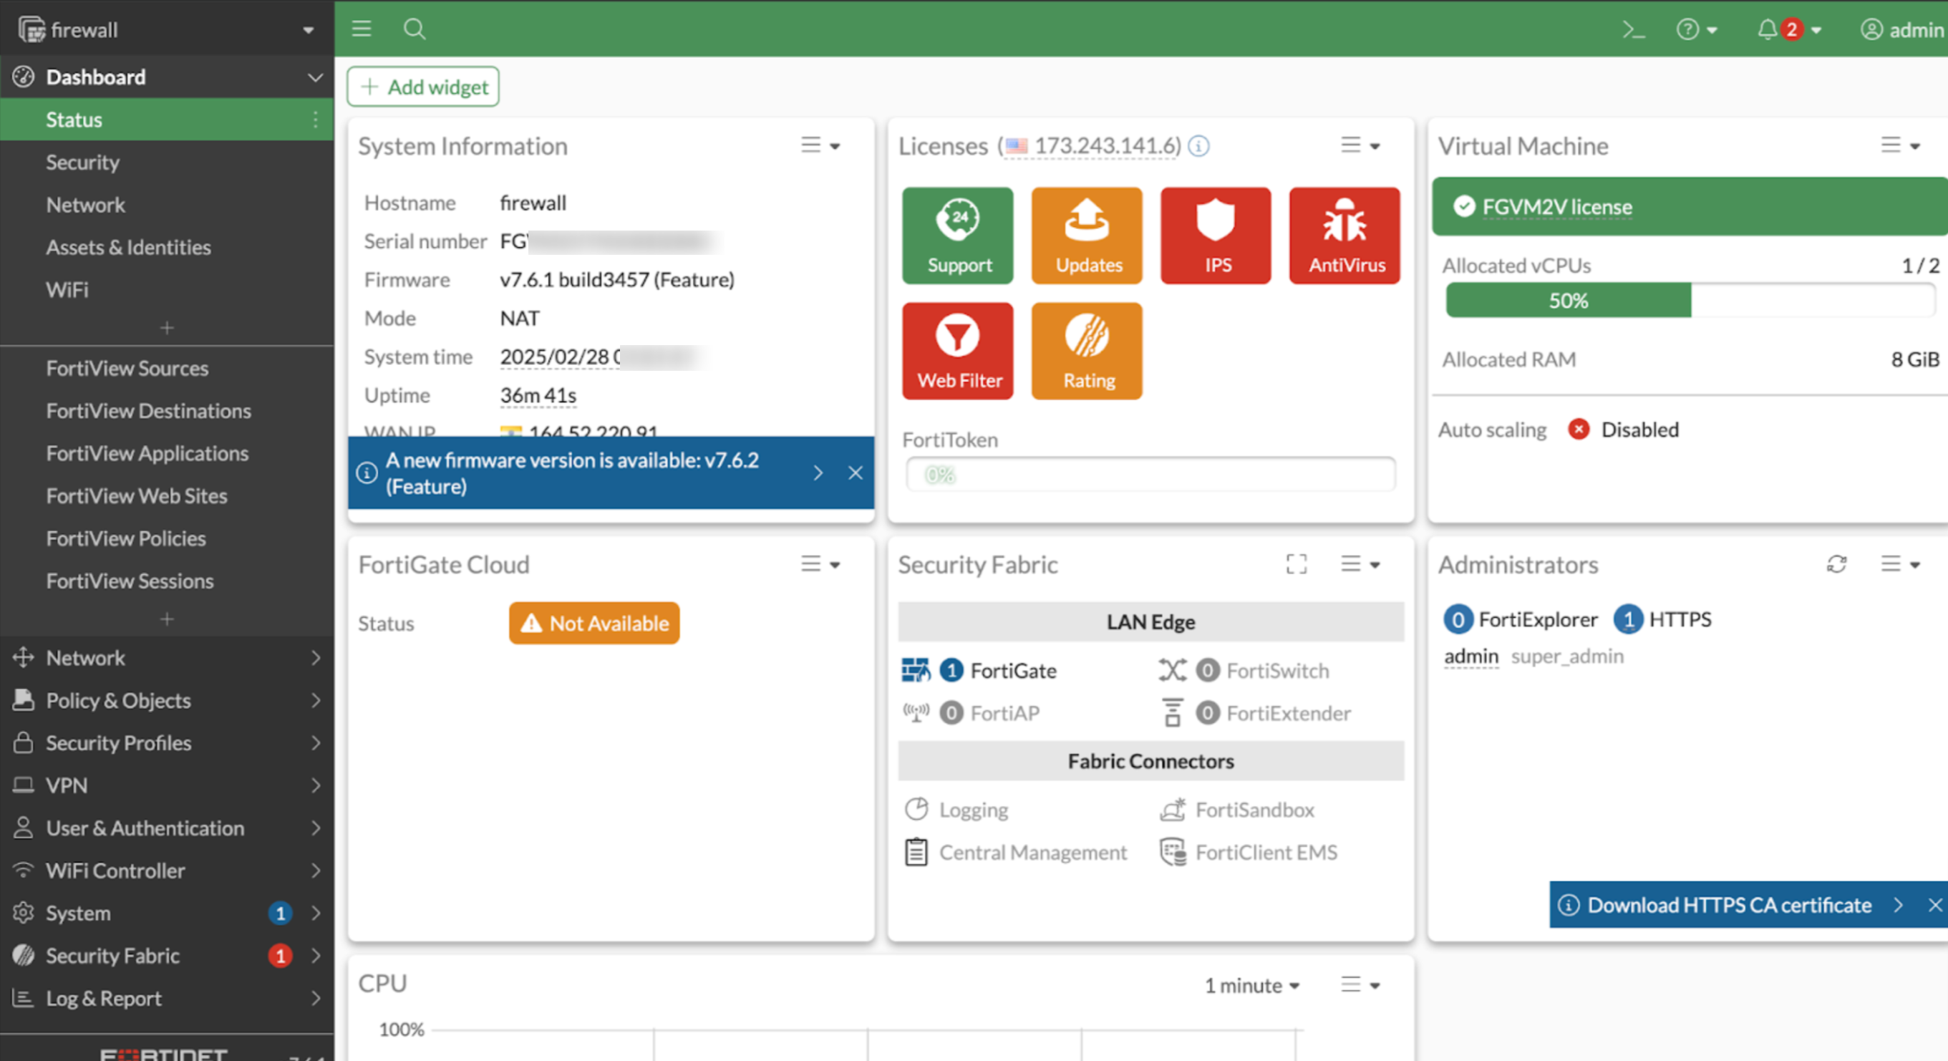Open the CLI console icon

click(1634, 29)
